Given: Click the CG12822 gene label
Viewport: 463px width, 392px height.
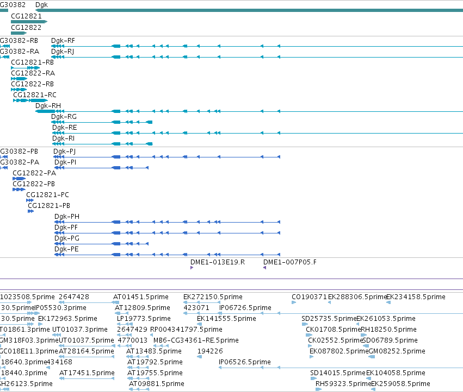Looking at the screenshot, I should (26, 27).
